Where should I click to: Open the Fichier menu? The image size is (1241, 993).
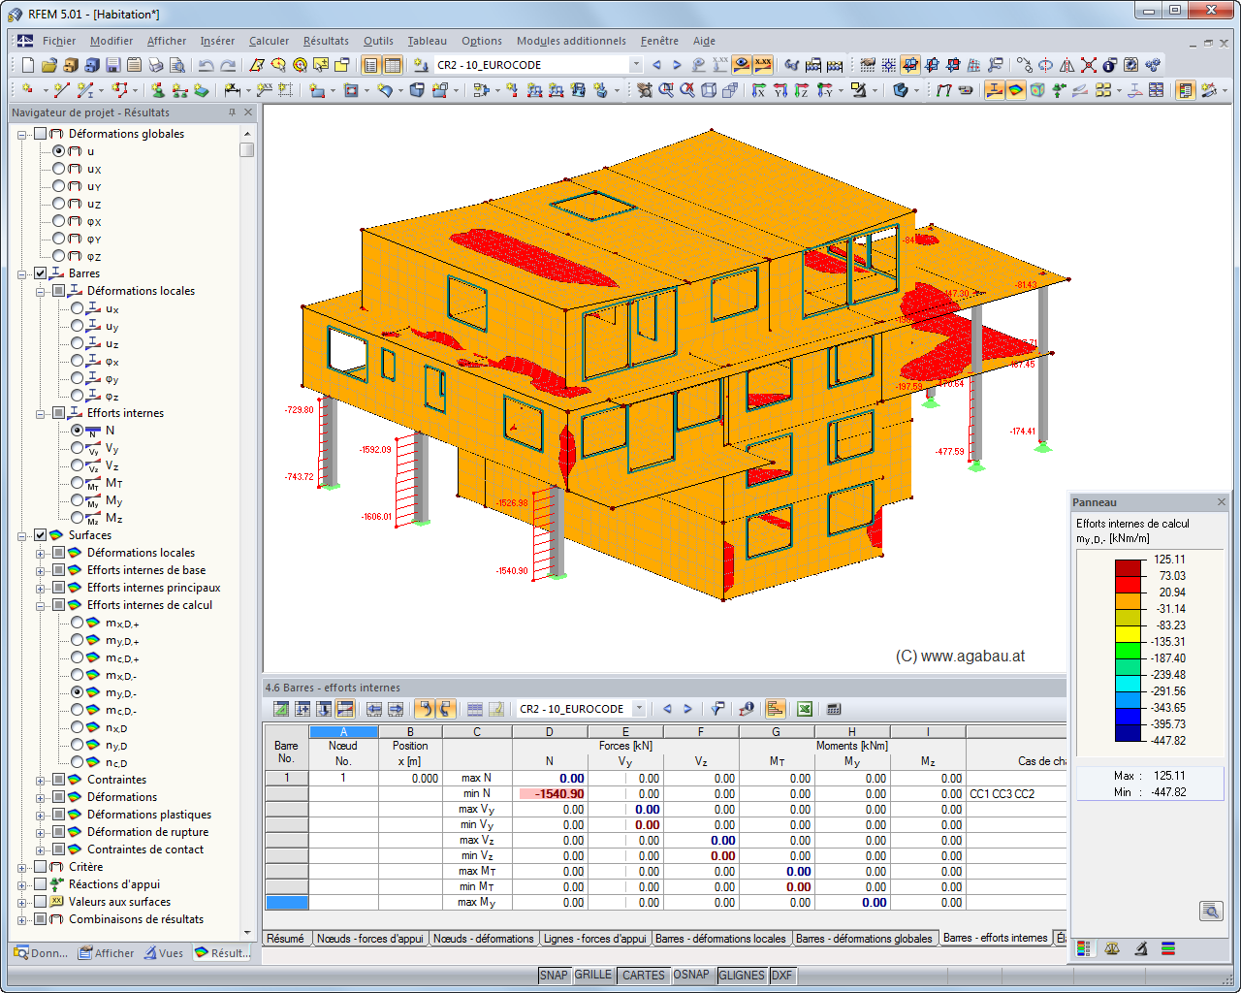pos(59,41)
